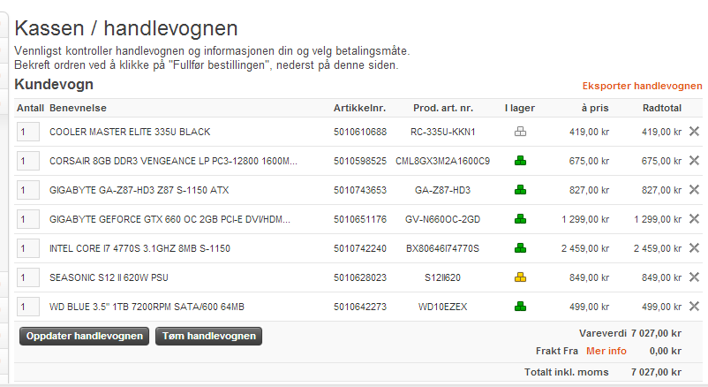Click article number 5010628023
The image size is (708, 387).
click(x=360, y=277)
